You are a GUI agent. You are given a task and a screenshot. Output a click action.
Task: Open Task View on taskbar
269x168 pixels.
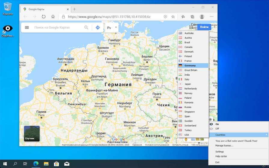pos(25,164)
